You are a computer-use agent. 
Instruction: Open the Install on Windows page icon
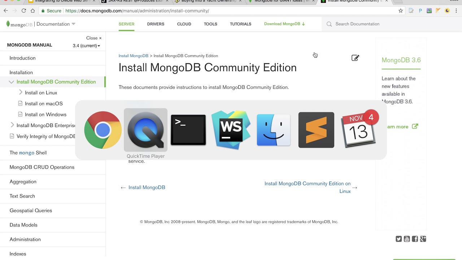pos(20,114)
